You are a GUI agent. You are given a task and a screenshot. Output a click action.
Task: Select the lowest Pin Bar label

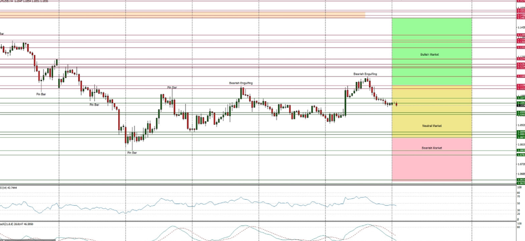(x=132, y=153)
